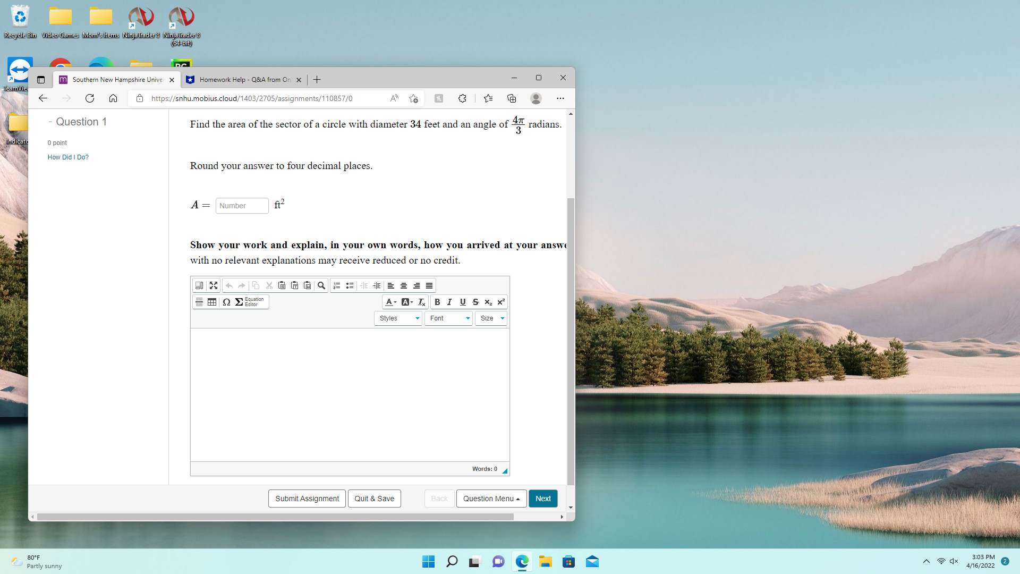Open the Styles dropdown
The width and height of the screenshot is (1020, 574).
pos(397,318)
